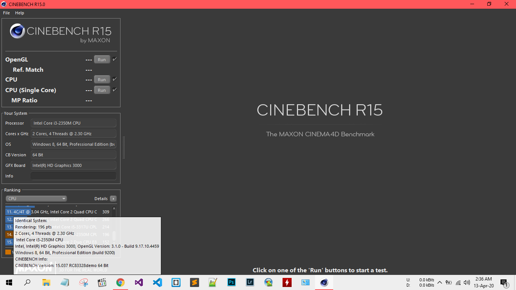Open Google Chrome from the taskbar
The height and width of the screenshot is (290, 516).
click(121, 282)
